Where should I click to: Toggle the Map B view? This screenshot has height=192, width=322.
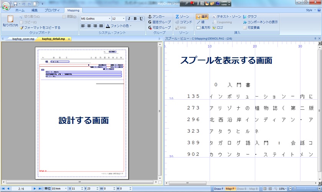point(253,189)
